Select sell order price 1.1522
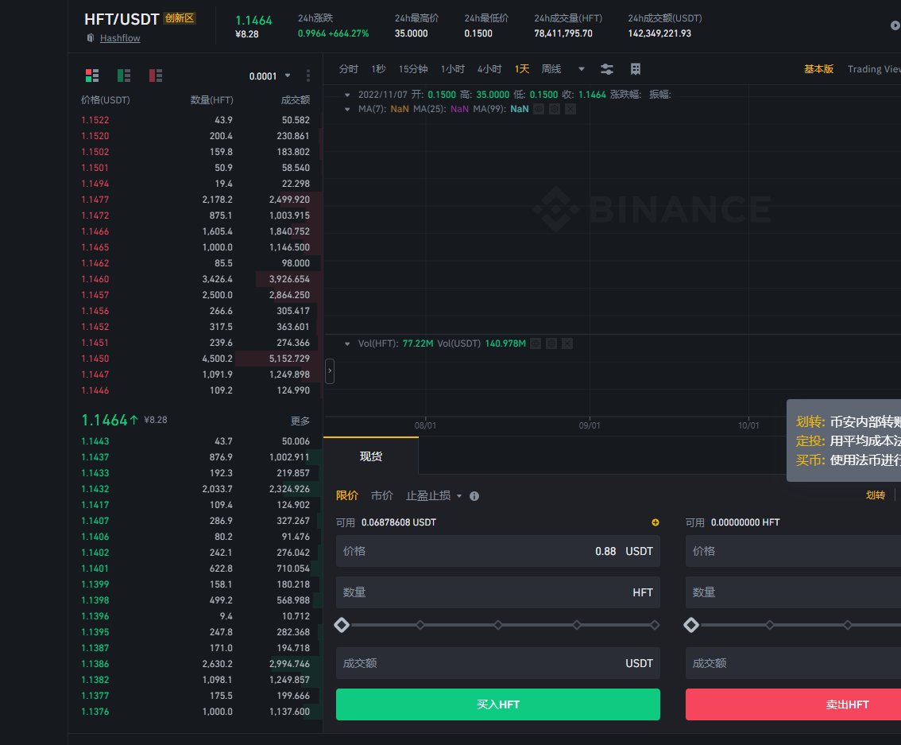This screenshot has width=901, height=745. pyautogui.click(x=95, y=120)
